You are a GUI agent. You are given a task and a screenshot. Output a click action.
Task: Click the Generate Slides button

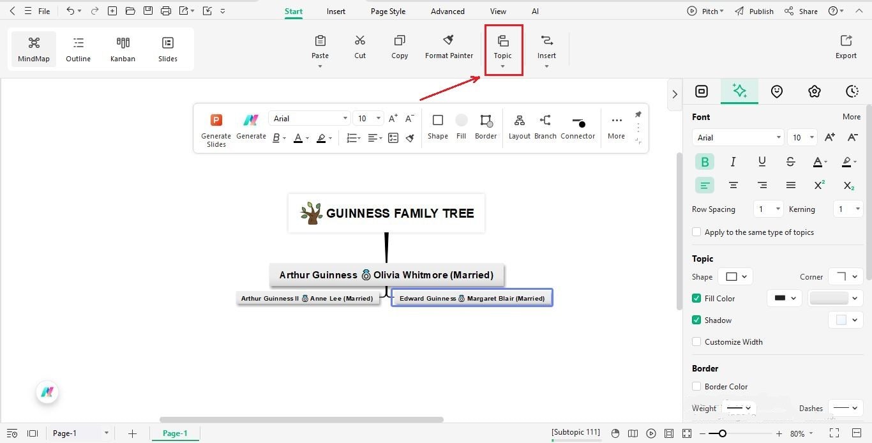click(216, 127)
